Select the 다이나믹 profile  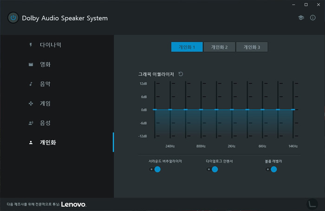pos(57,45)
